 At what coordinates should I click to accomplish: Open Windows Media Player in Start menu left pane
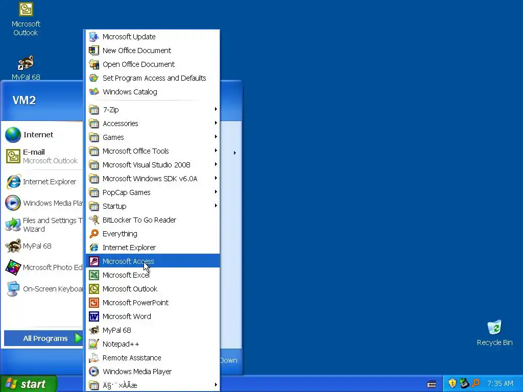click(43, 203)
